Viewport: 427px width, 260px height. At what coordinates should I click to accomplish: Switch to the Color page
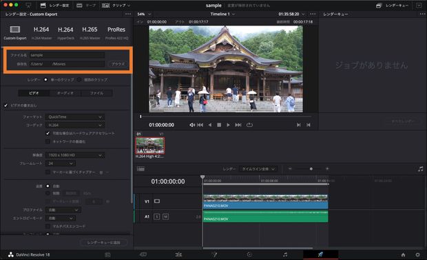(249, 254)
